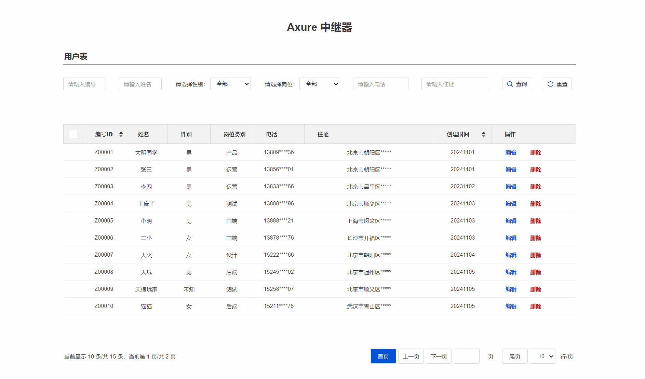
Task: Click 编辑 for user 张三
Action: click(x=511, y=170)
